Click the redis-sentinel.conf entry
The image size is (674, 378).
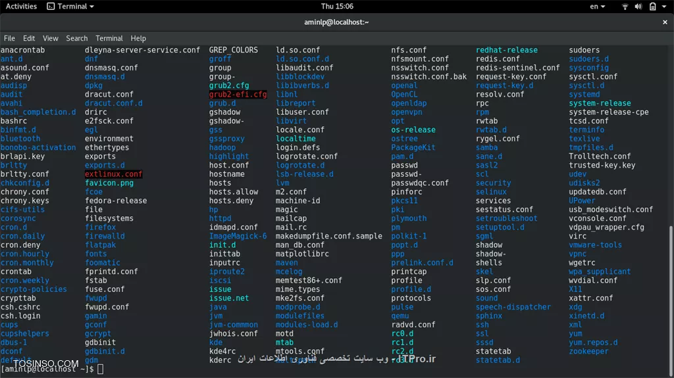click(517, 68)
